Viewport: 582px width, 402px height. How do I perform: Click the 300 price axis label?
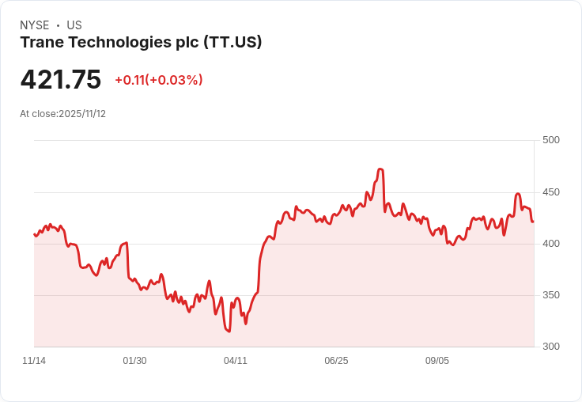[x=551, y=347]
